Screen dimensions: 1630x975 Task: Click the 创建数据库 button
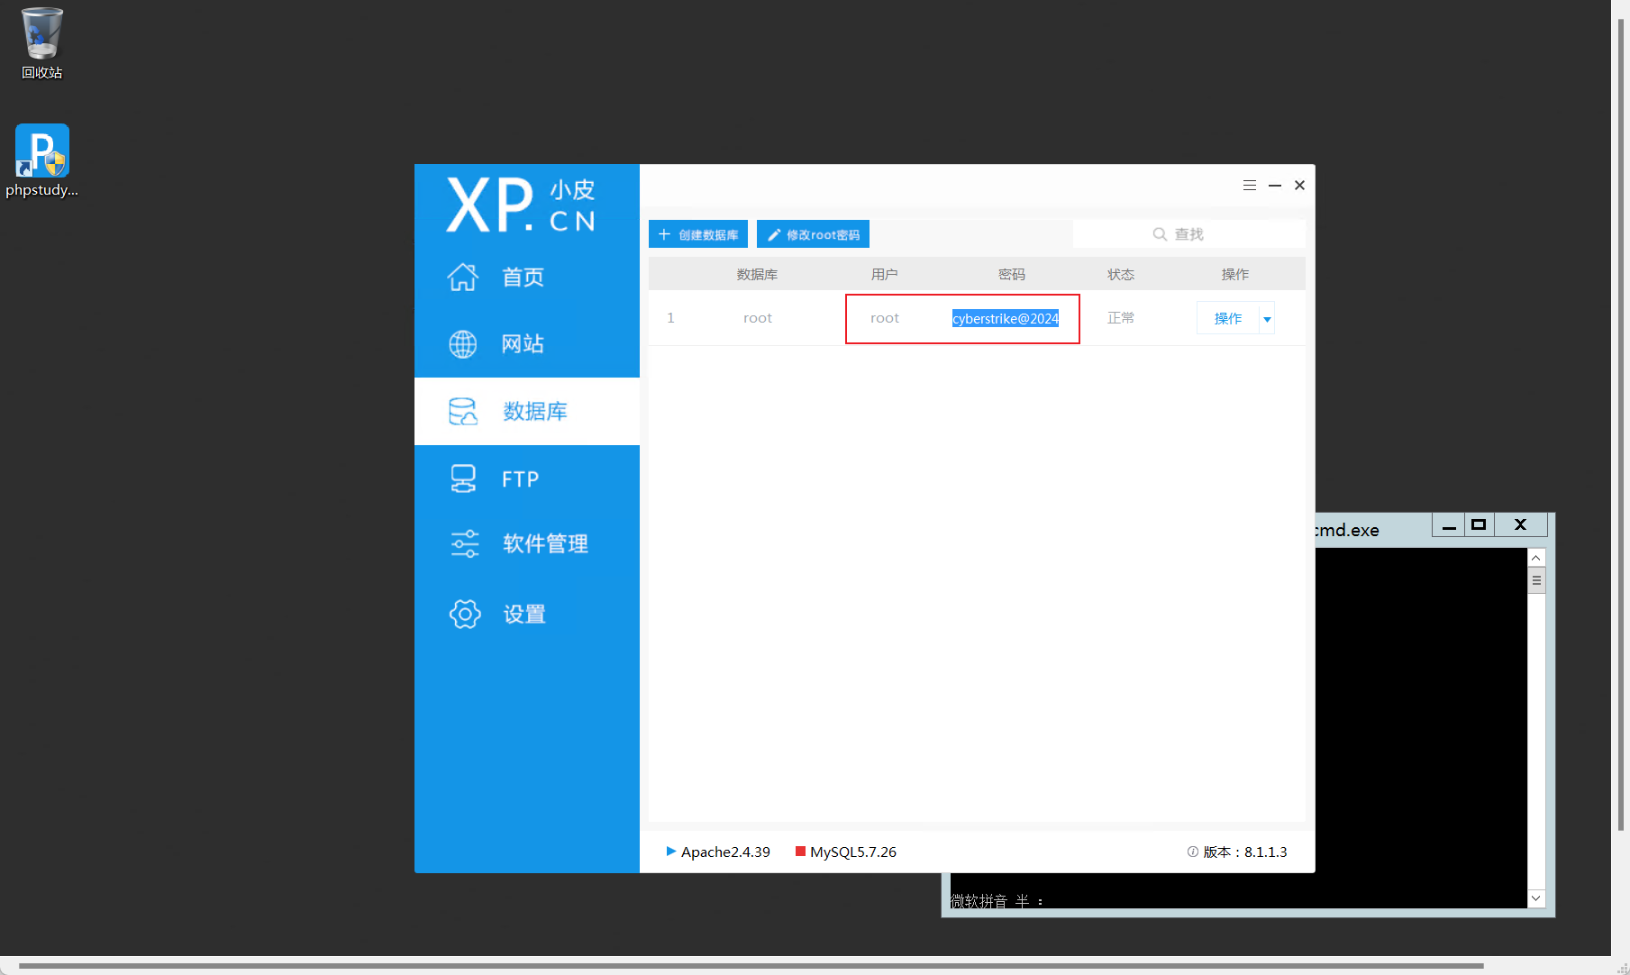click(x=698, y=234)
